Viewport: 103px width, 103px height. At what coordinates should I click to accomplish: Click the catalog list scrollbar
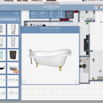pos(20,31)
